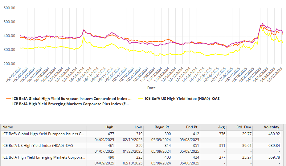
Task: Click the Begin Pt. value 403
Action: coord(168,157)
